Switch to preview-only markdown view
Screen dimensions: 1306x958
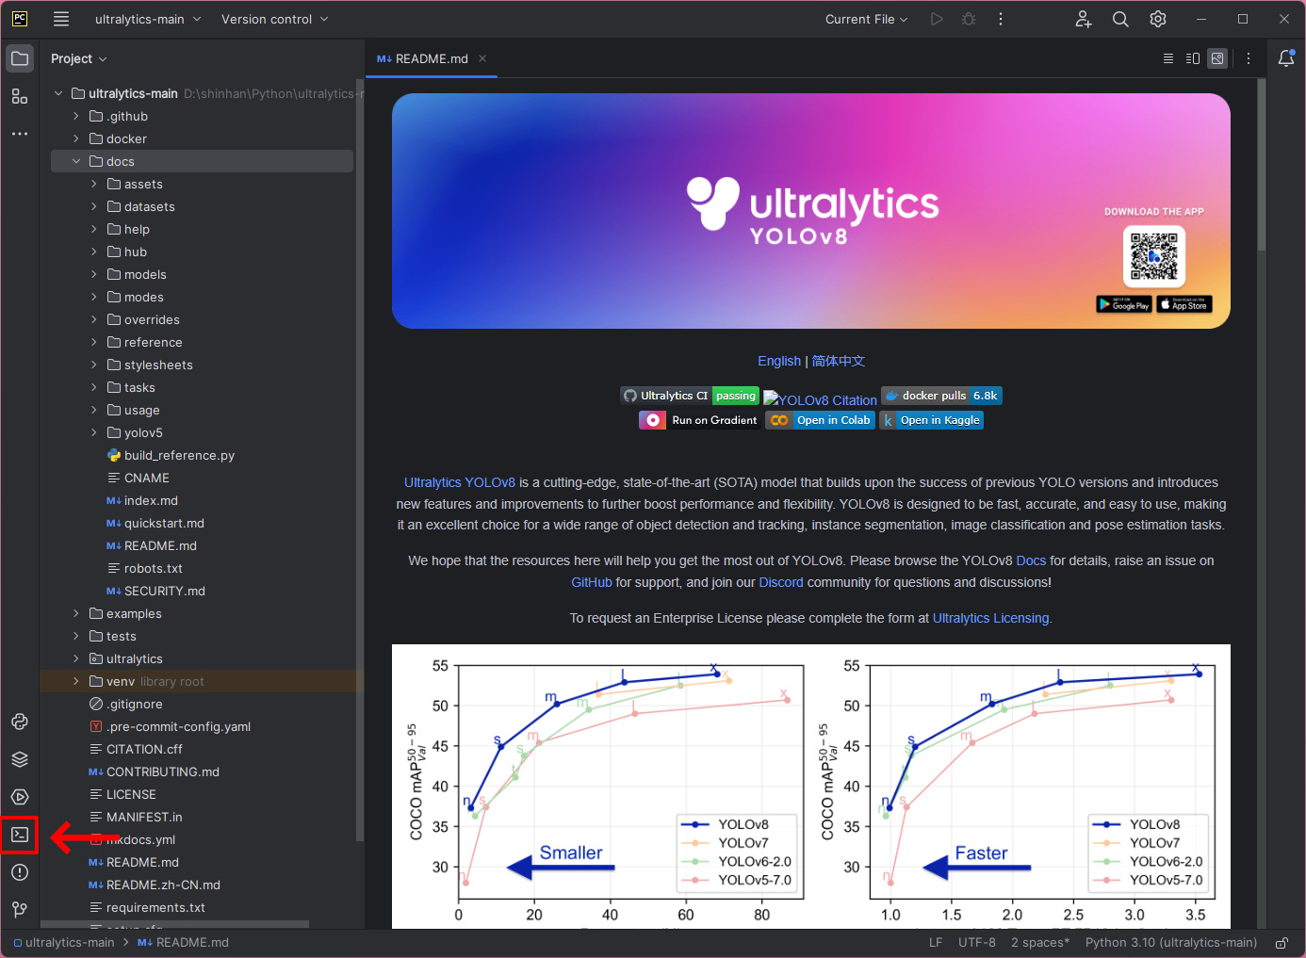(1217, 58)
